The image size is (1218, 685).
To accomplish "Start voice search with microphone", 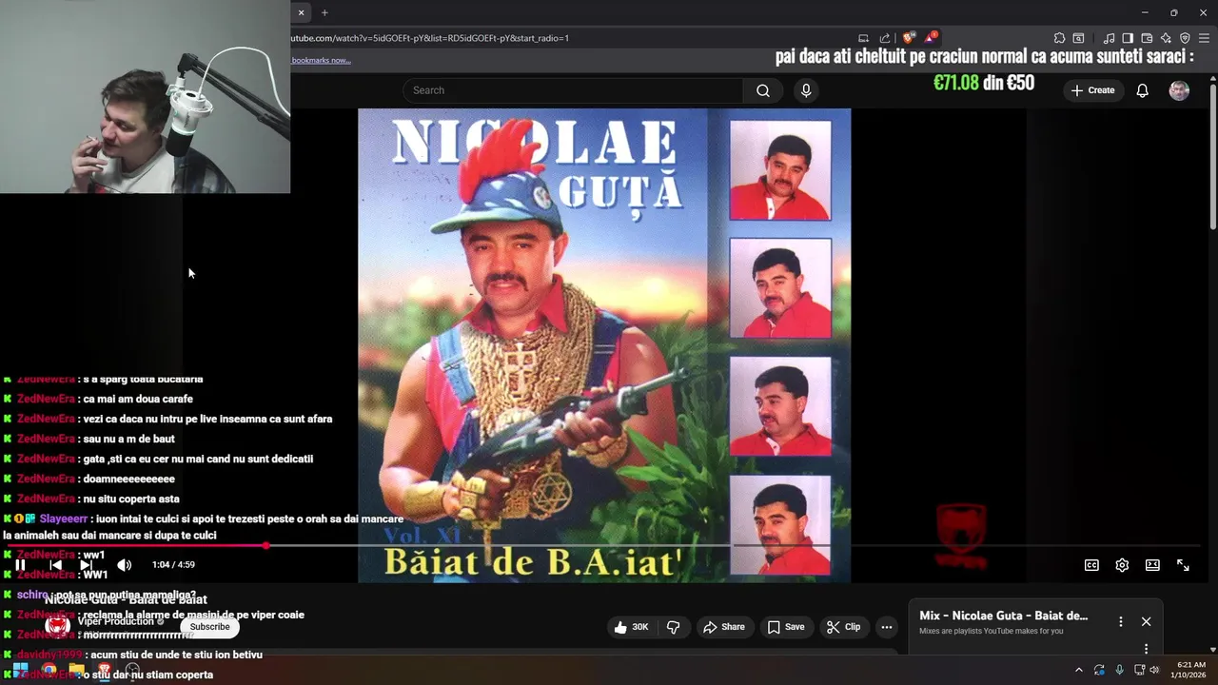I will (806, 90).
